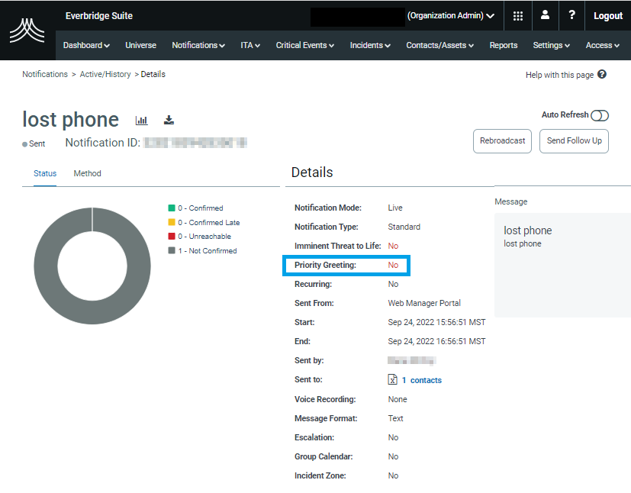The width and height of the screenshot is (631, 493).
Task: Toggle the Auto Refresh switch
Action: 599,115
